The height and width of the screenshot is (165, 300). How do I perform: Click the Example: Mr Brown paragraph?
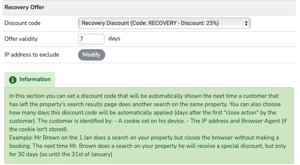tap(148, 146)
